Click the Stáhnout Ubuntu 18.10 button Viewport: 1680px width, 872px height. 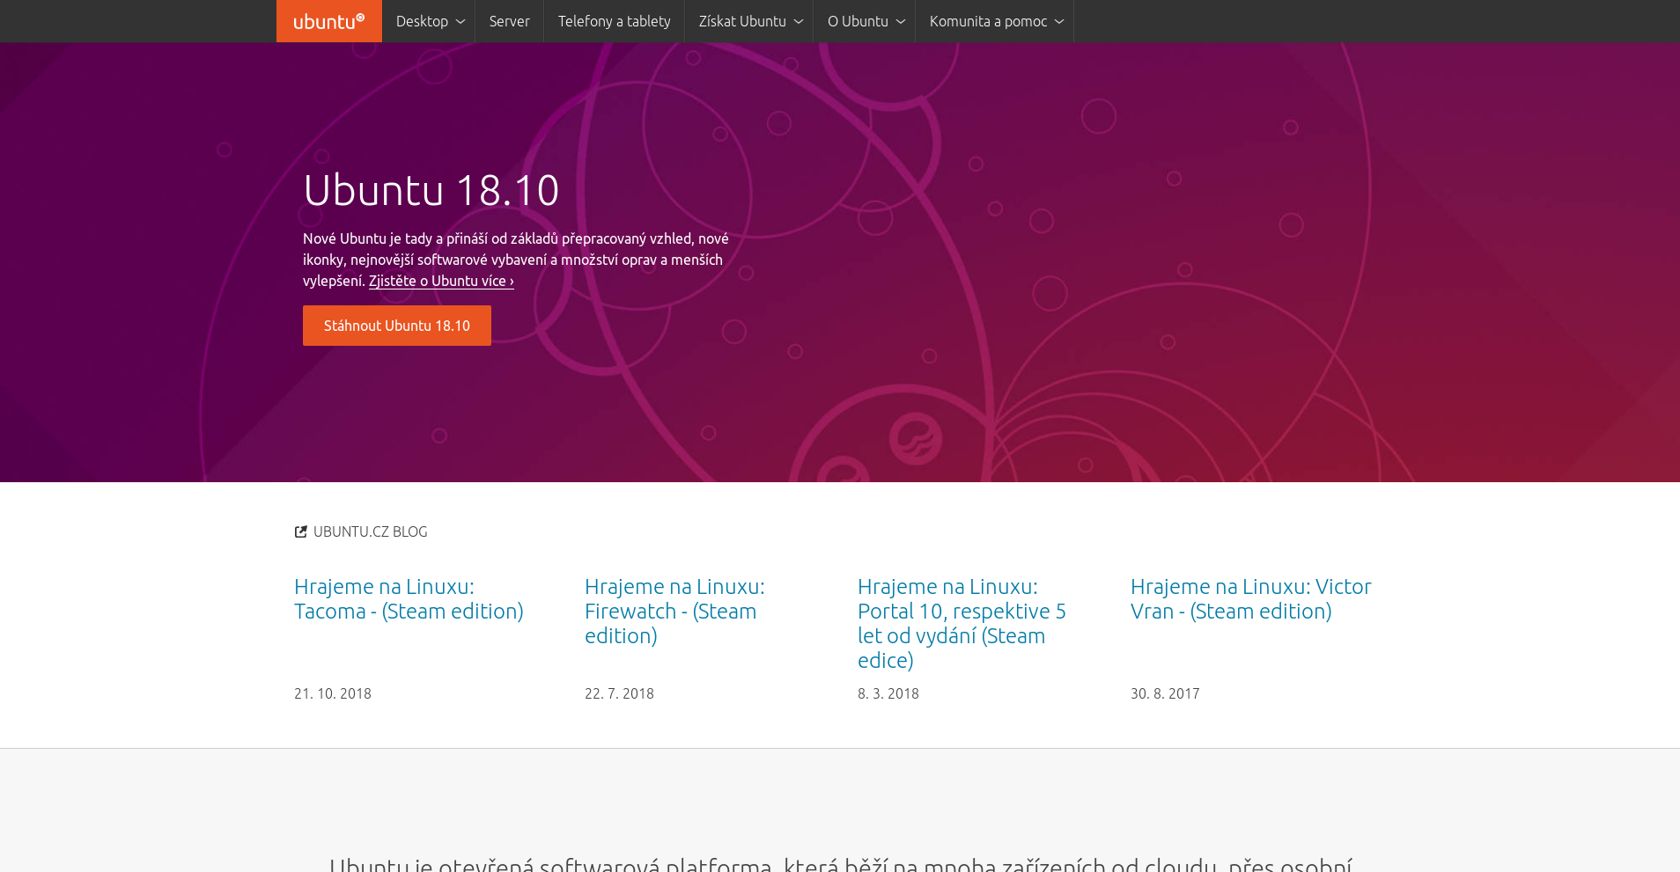(x=397, y=326)
